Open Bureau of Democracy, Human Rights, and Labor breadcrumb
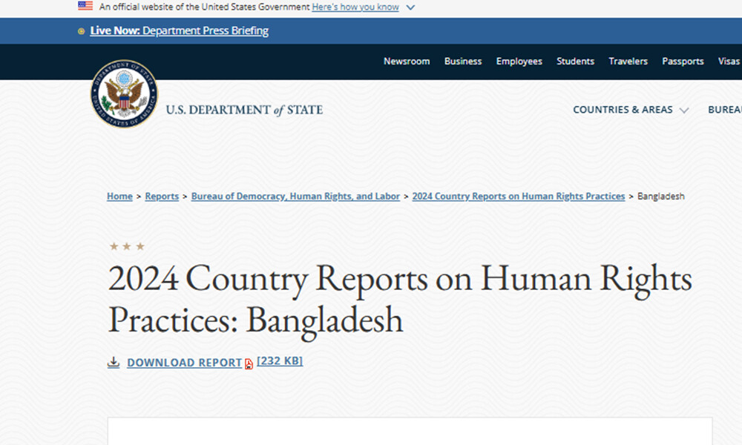This screenshot has width=742, height=445. click(295, 197)
